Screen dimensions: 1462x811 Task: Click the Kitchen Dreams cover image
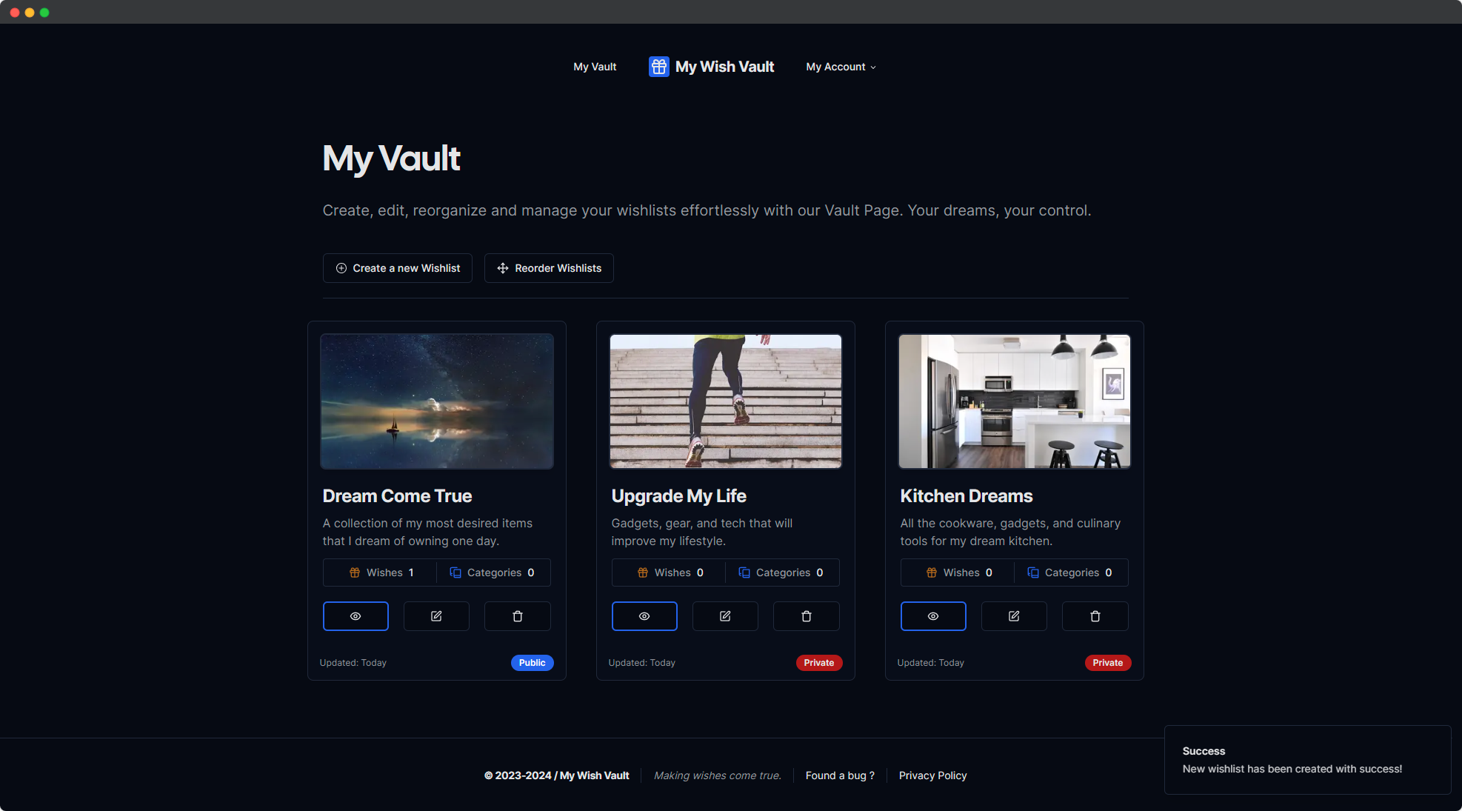pyautogui.click(x=1014, y=401)
